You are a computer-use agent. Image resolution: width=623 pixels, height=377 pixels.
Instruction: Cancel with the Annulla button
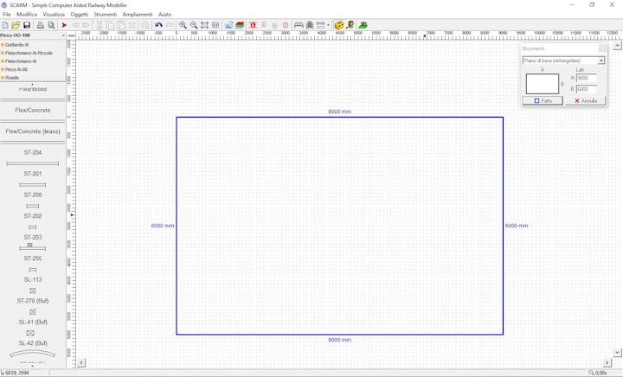(x=586, y=101)
